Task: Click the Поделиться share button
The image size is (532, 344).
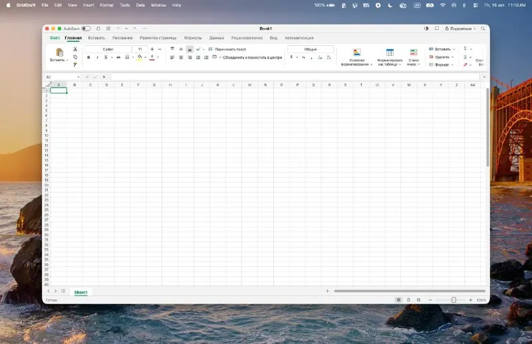Action: pos(460,29)
